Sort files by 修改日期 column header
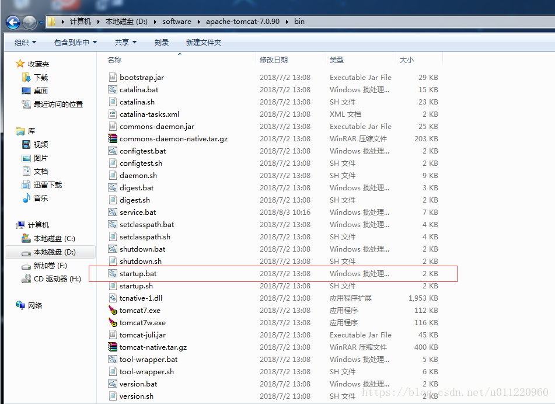The height and width of the screenshot is (404, 555). [x=274, y=60]
